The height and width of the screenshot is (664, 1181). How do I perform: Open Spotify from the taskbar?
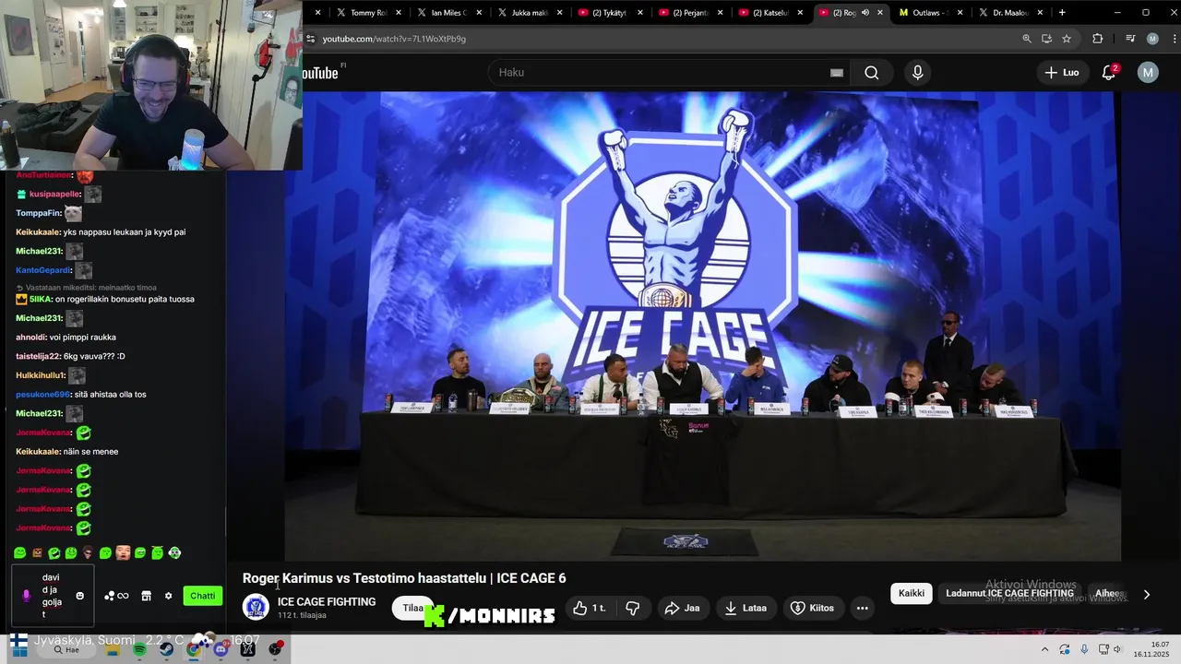point(139,649)
